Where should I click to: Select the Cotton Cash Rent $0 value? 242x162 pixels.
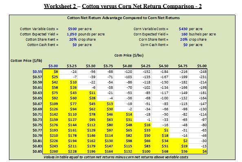[75, 45]
